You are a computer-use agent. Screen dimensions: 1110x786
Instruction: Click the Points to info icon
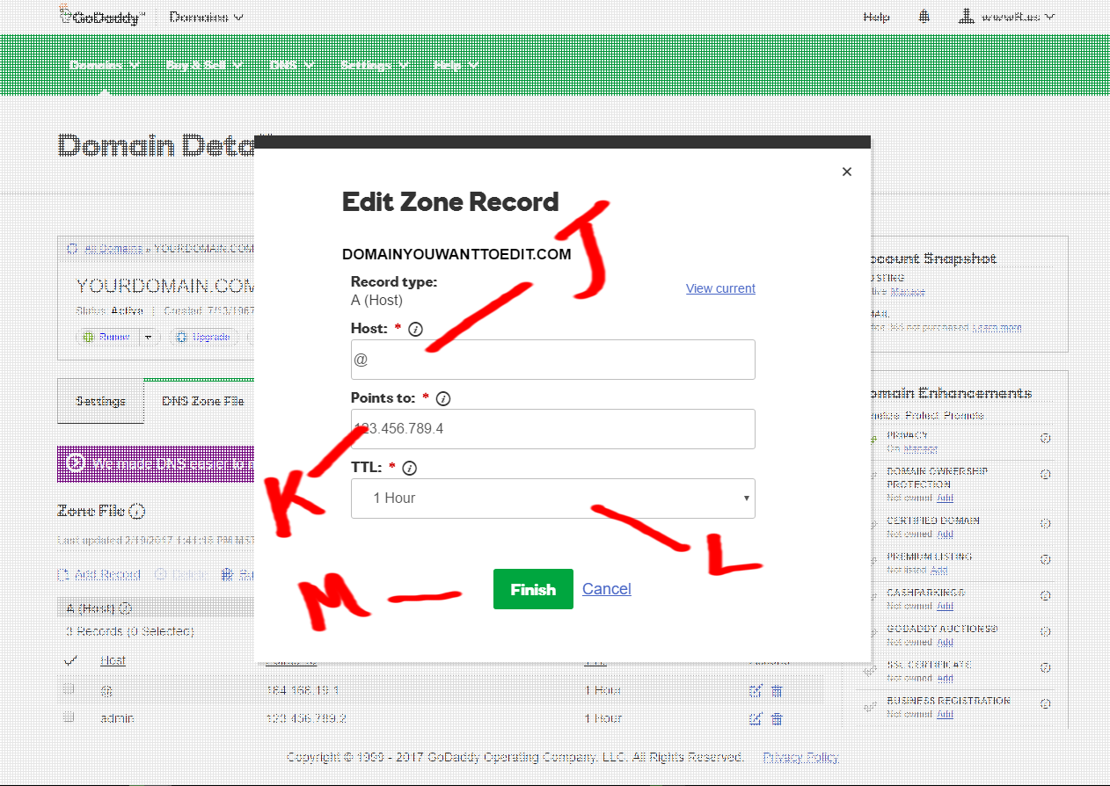click(443, 398)
